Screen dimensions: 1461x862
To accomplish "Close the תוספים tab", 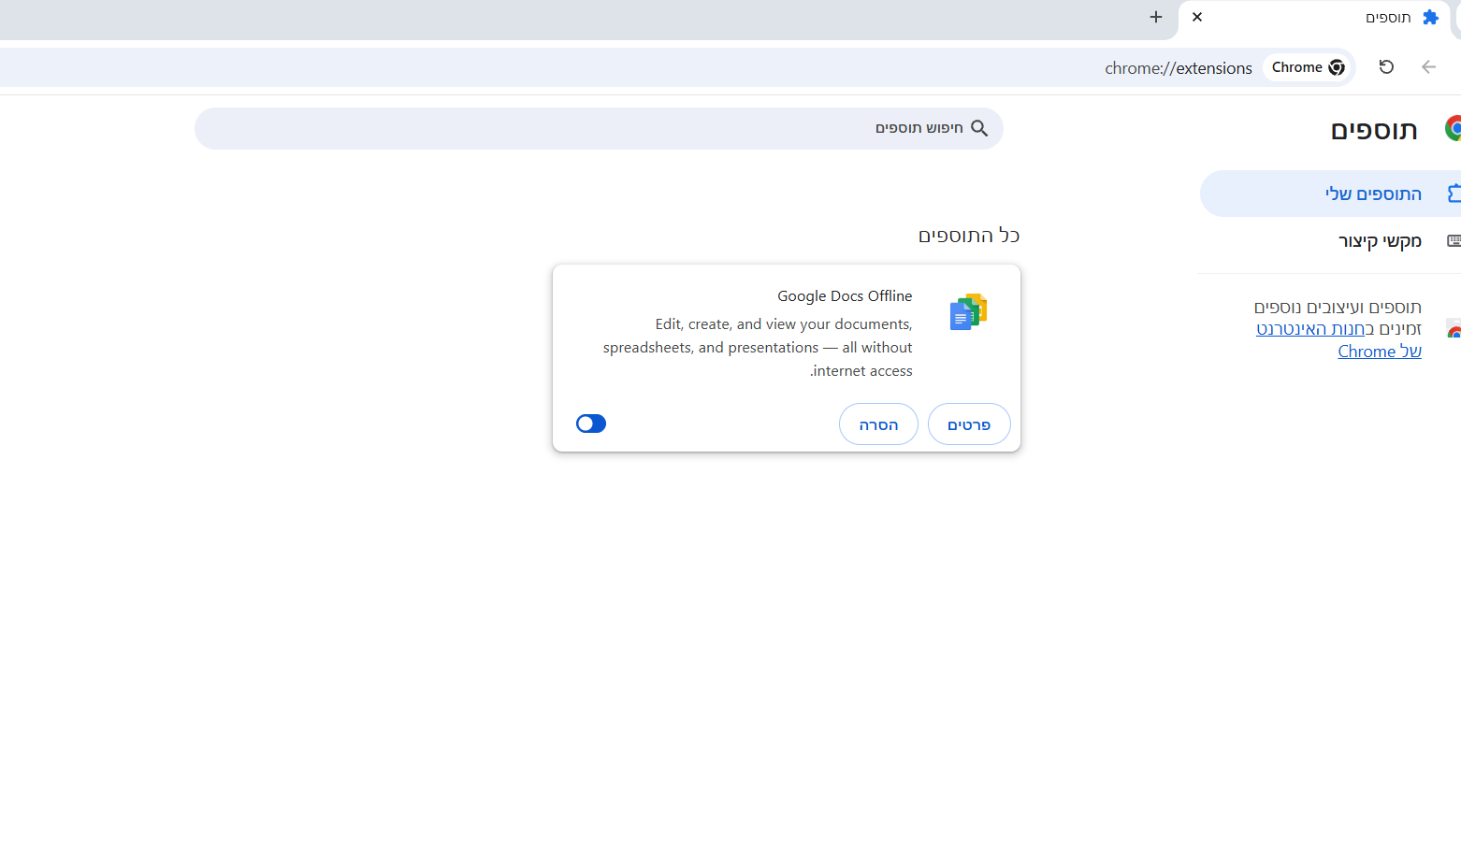I will pos(1197,17).
